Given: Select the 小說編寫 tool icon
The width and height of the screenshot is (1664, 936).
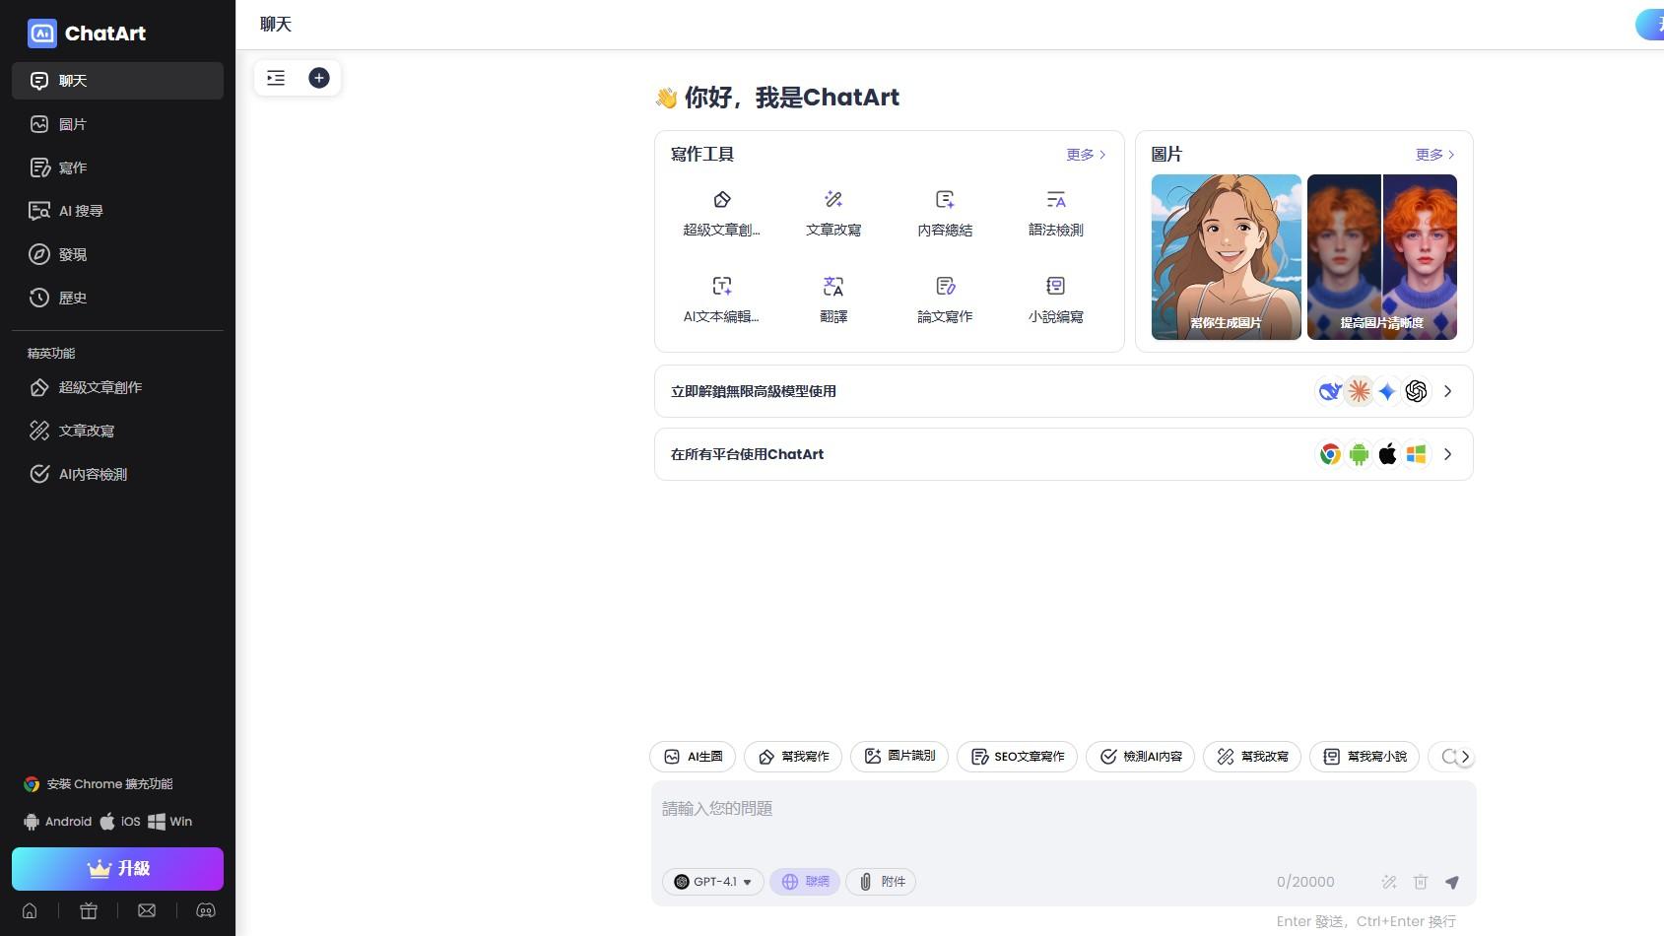Looking at the screenshot, I should click(1056, 287).
